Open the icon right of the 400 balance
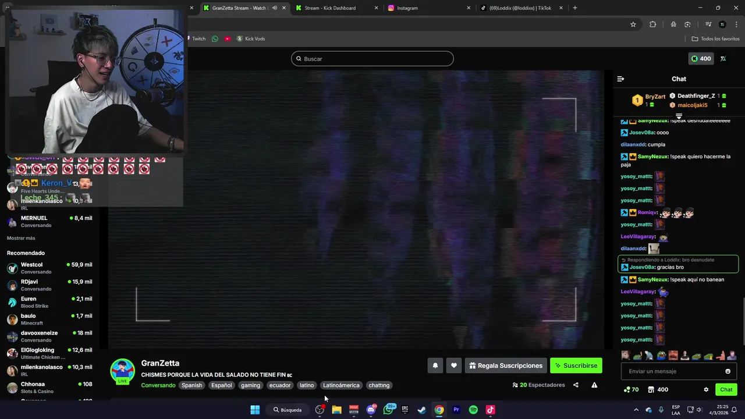745x419 pixels. (723, 59)
